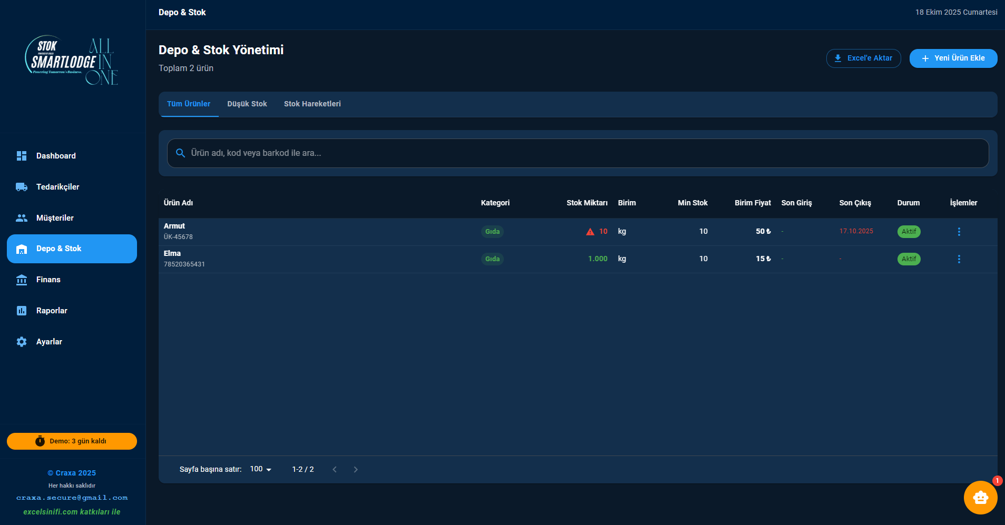Expand rows per page dropdown showing 100
This screenshot has height=525, width=1005.
(261, 469)
